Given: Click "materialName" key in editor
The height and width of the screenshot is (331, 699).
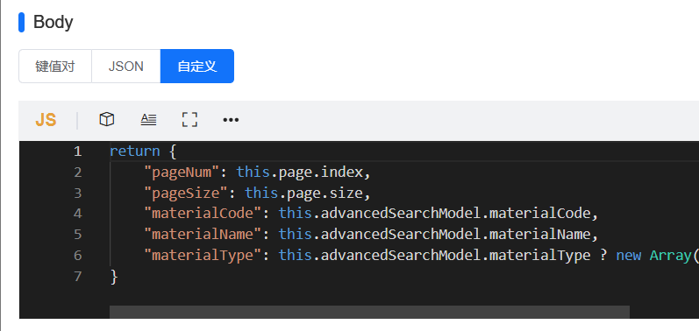Looking at the screenshot, I should tap(203, 235).
